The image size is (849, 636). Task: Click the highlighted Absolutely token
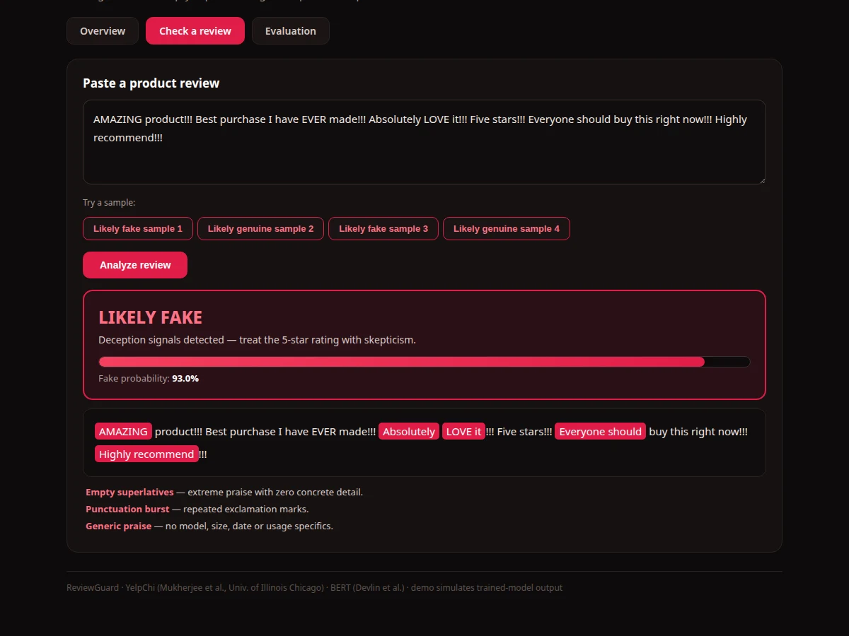pyautogui.click(x=409, y=432)
